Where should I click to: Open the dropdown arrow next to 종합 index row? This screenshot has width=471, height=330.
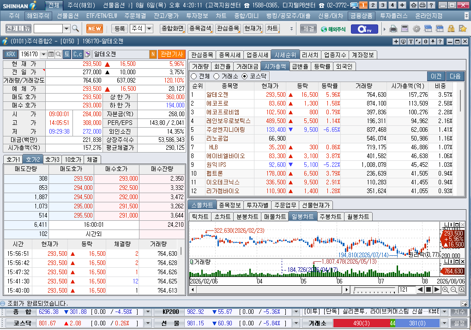click(x=147, y=312)
